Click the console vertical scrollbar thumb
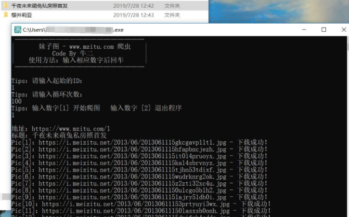The image size is (349, 217). [348, 43]
